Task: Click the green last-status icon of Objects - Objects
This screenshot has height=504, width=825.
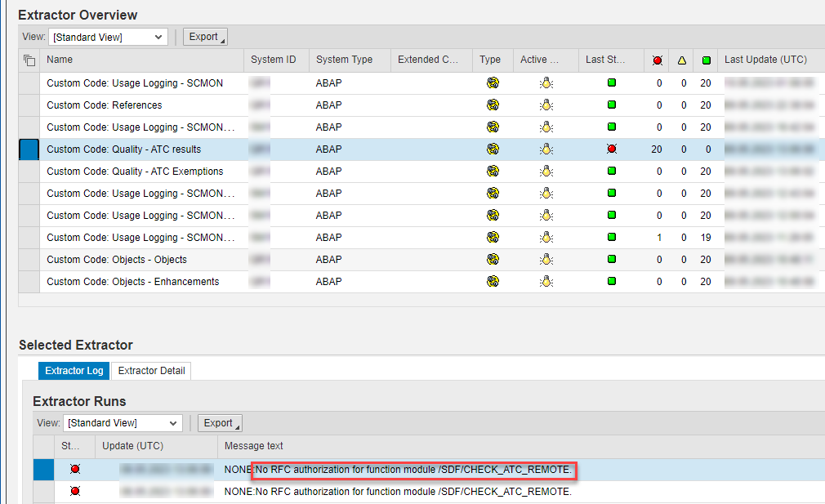Action: point(611,260)
